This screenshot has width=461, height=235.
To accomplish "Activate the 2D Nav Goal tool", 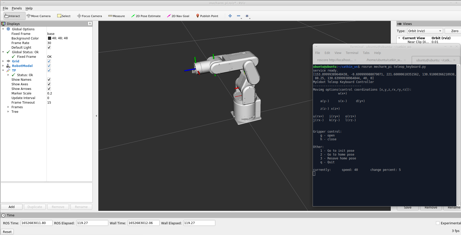I will pos(178,16).
